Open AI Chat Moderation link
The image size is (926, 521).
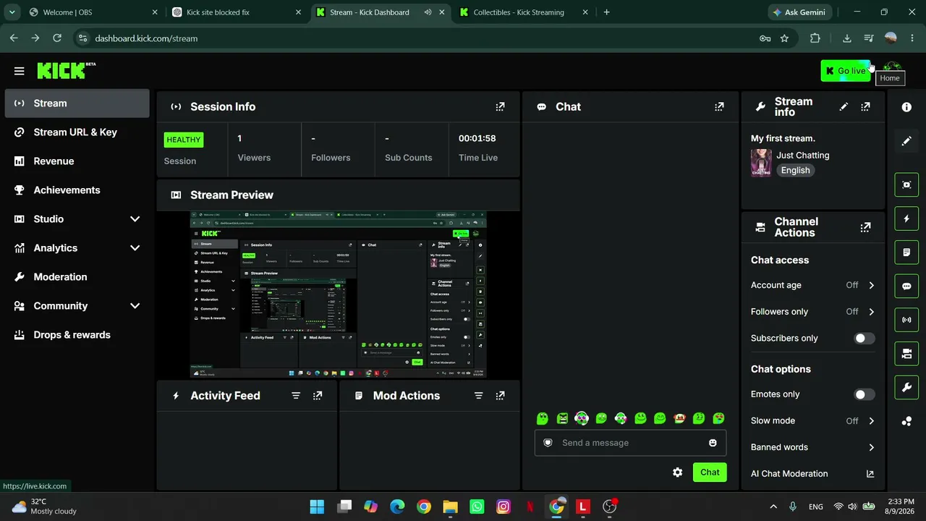[812, 474]
